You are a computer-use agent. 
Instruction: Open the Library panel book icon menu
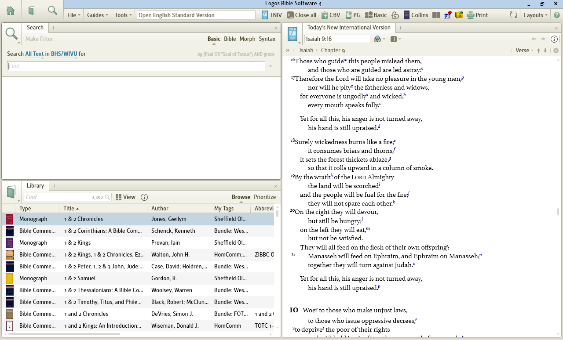click(x=12, y=192)
